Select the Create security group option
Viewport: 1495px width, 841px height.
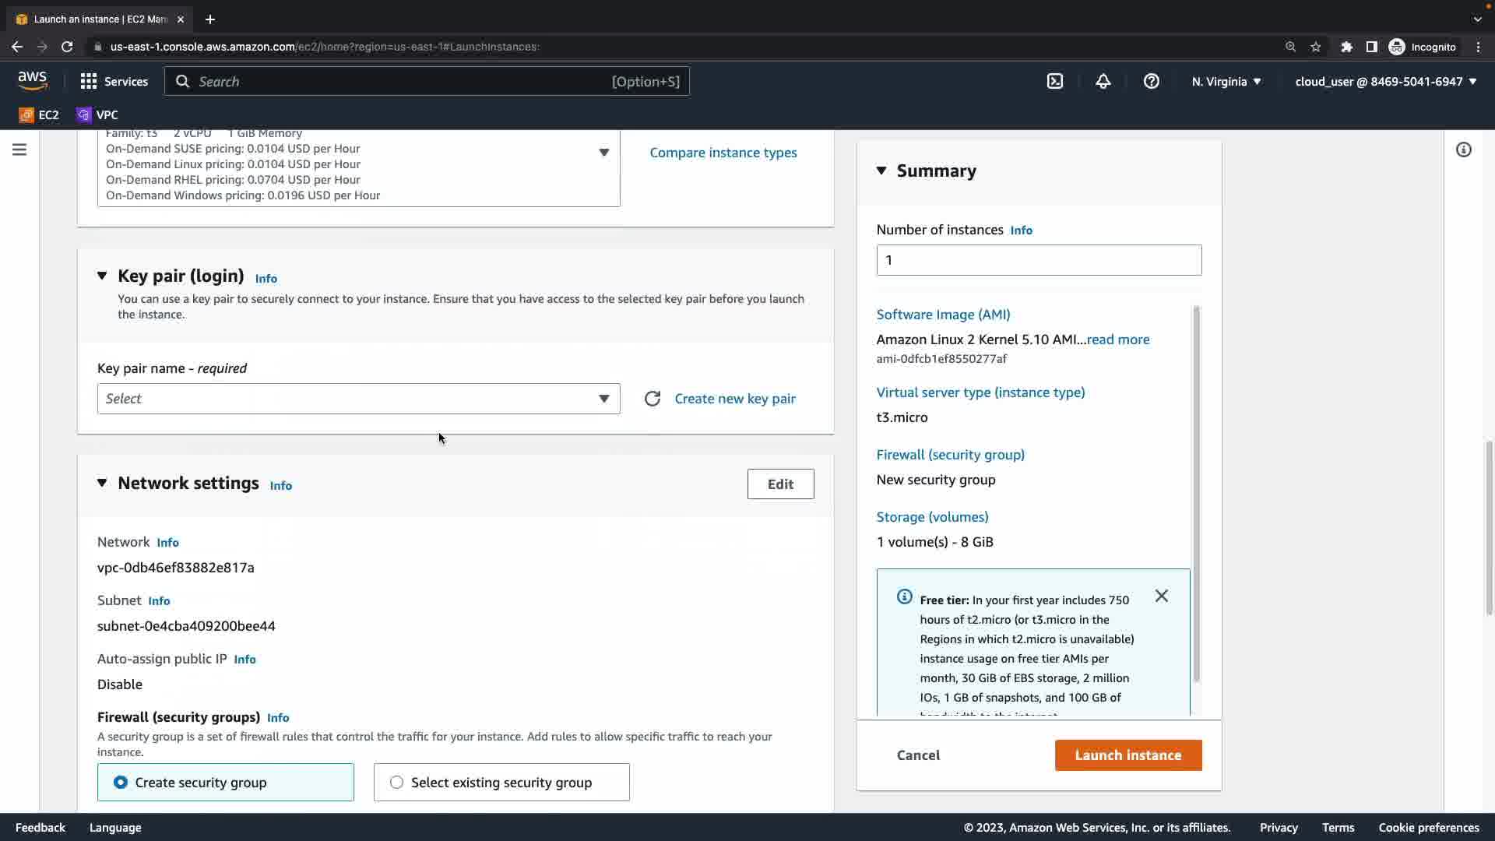[121, 783]
